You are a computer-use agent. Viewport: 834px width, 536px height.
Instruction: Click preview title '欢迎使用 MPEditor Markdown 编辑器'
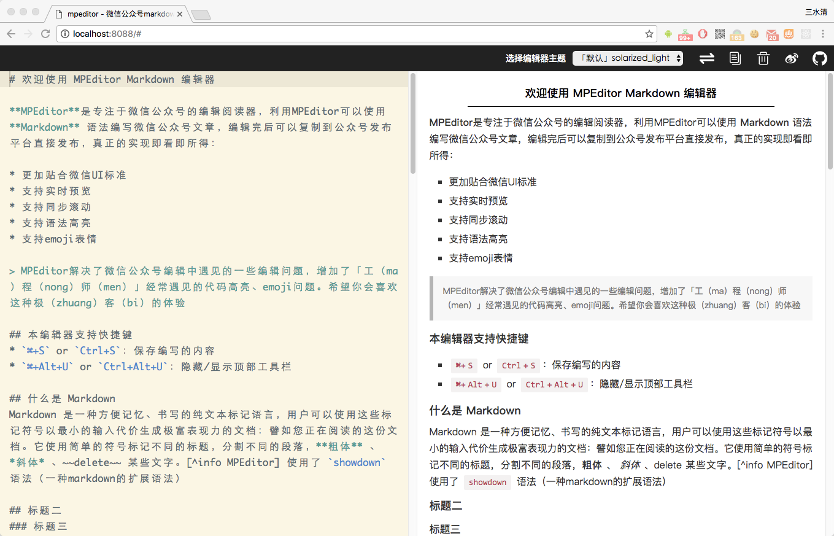point(621,93)
